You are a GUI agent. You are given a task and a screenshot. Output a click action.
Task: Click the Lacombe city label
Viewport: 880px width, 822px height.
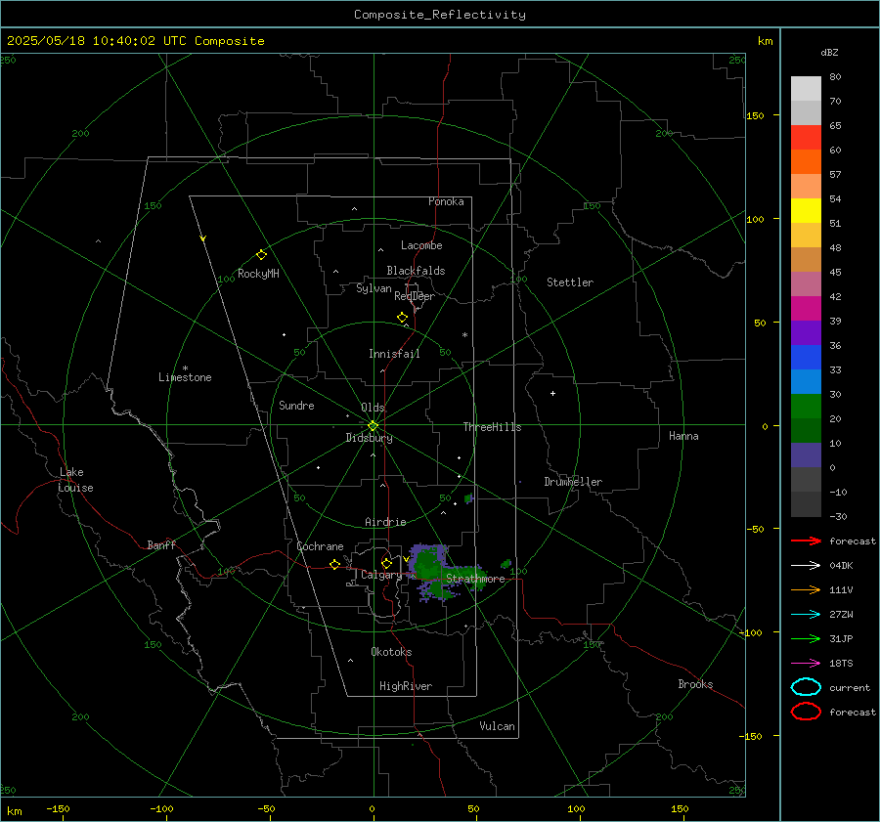[421, 245]
